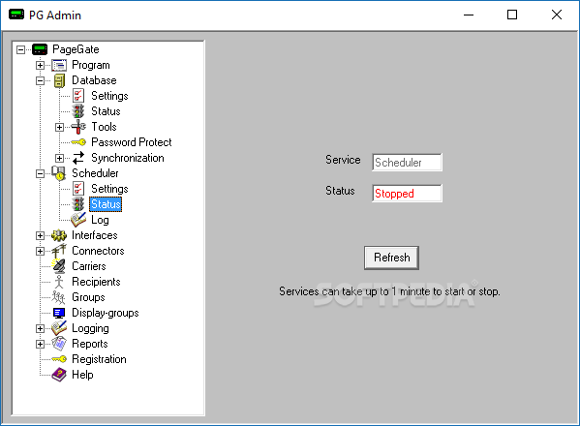The width and height of the screenshot is (580, 426).
Task: Select the Tools tree label
Action: point(104,127)
